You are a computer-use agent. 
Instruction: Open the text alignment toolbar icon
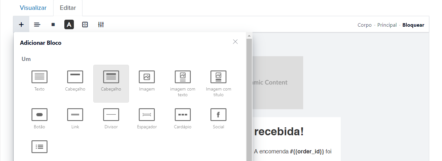tap(37, 24)
